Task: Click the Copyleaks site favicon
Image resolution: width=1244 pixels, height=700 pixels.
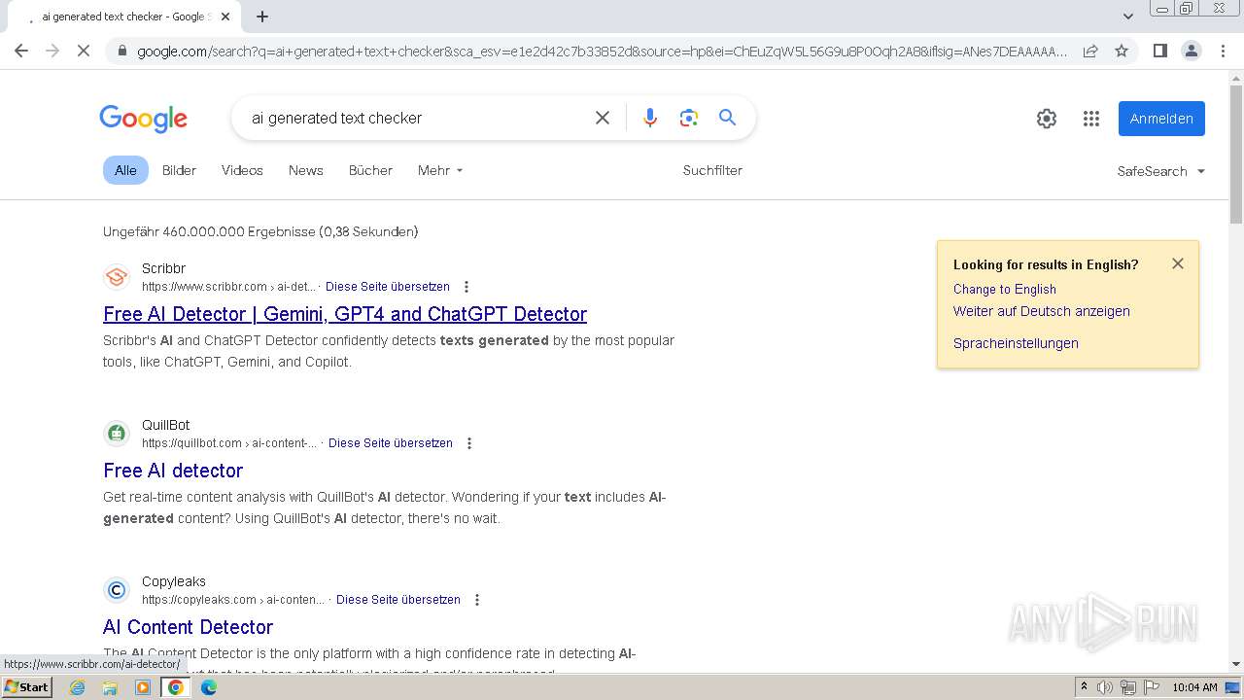Action: [x=117, y=590]
